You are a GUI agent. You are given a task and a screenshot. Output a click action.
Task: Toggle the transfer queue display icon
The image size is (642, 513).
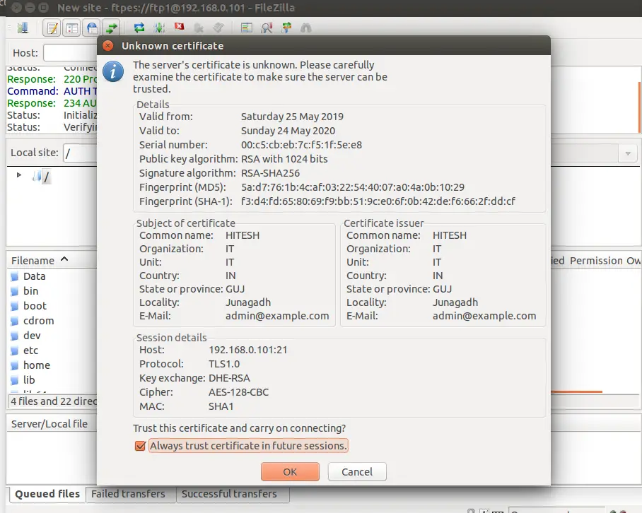click(x=112, y=28)
